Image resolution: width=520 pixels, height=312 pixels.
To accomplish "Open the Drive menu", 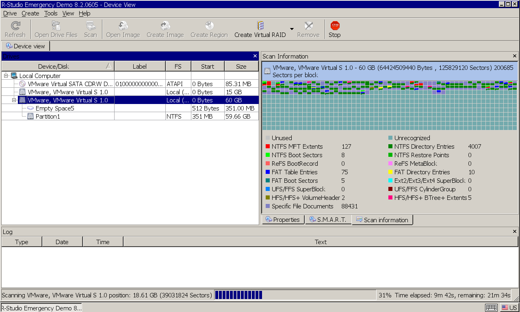I will (x=10, y=13).
